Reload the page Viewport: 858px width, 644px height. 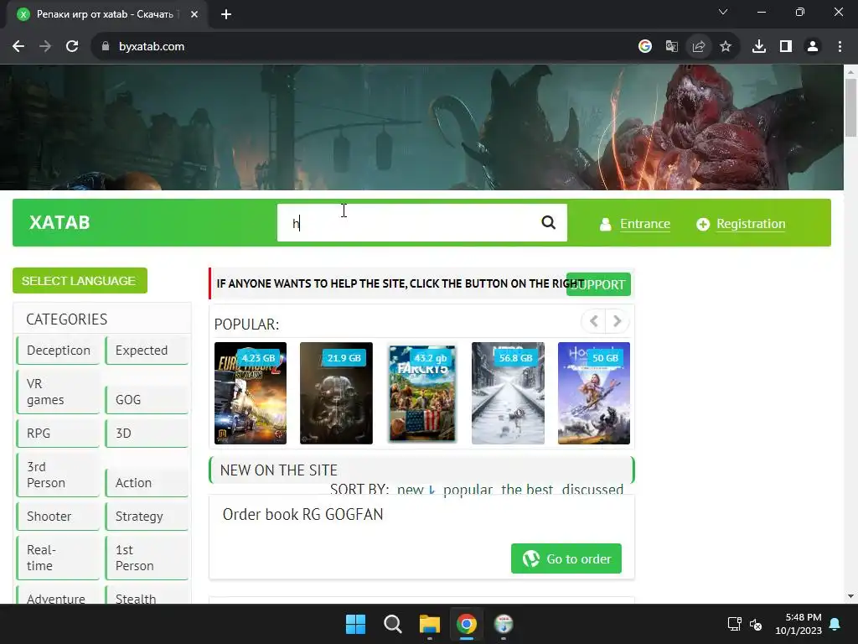pos(72,47)
